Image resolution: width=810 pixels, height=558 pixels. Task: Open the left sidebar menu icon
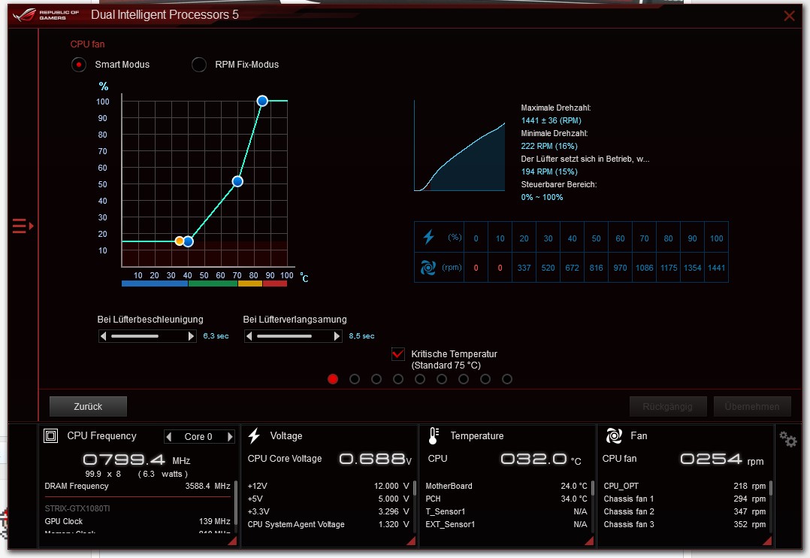click(x=23, y=226)
